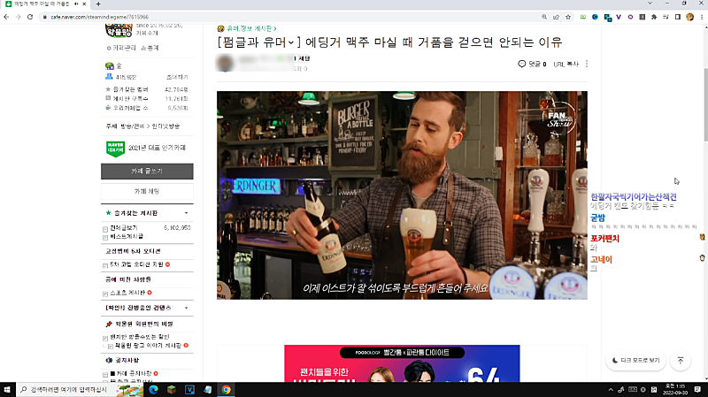Open the new tab plus button
708x397 pixels.
click(x=98, y=4)
